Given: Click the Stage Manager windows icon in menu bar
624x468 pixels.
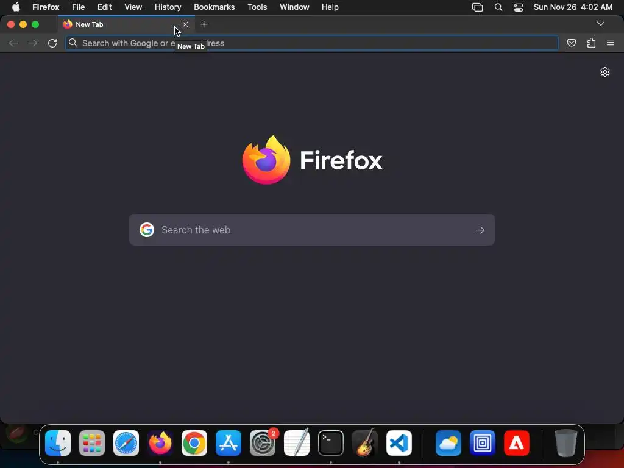Looking at the screenshot, I should [x=477, y=7].
